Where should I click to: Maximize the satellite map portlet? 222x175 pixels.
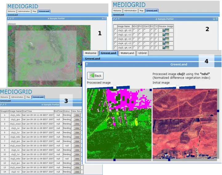[105, 18]
